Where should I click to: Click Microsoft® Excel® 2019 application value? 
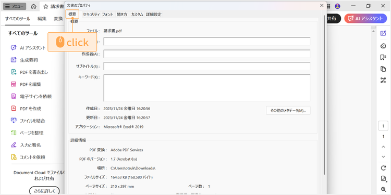pos(124,127)
